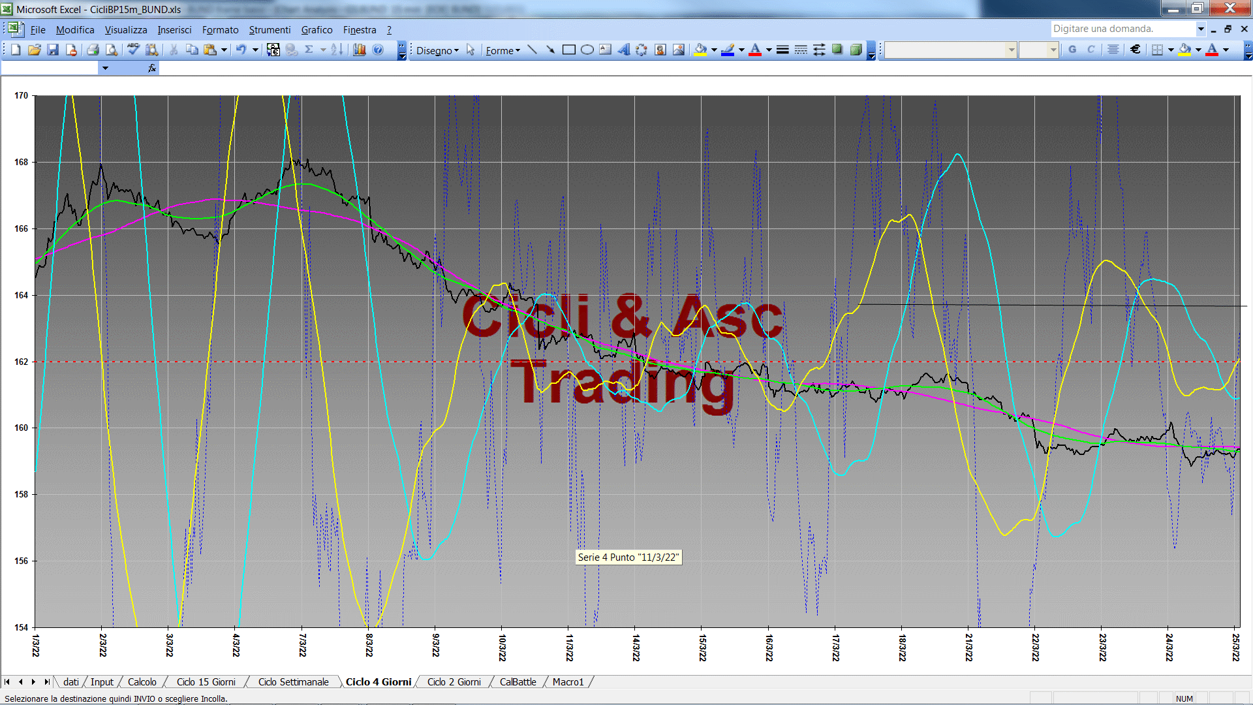Select the Rectangle drawing tool
The image size is (1253, 705).
click(568, 50)
